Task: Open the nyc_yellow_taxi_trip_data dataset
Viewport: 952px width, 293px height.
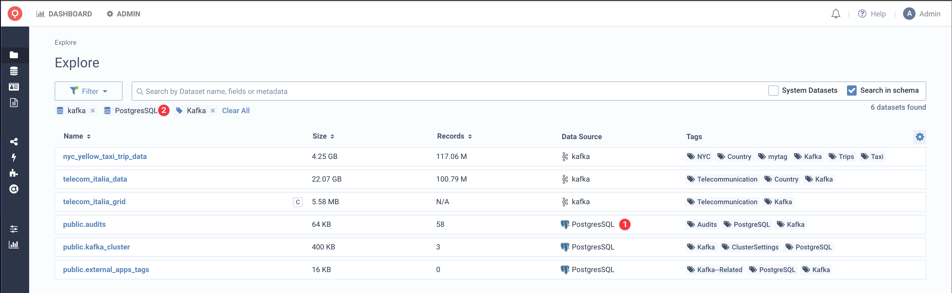Action: click(x=105, y=156)
